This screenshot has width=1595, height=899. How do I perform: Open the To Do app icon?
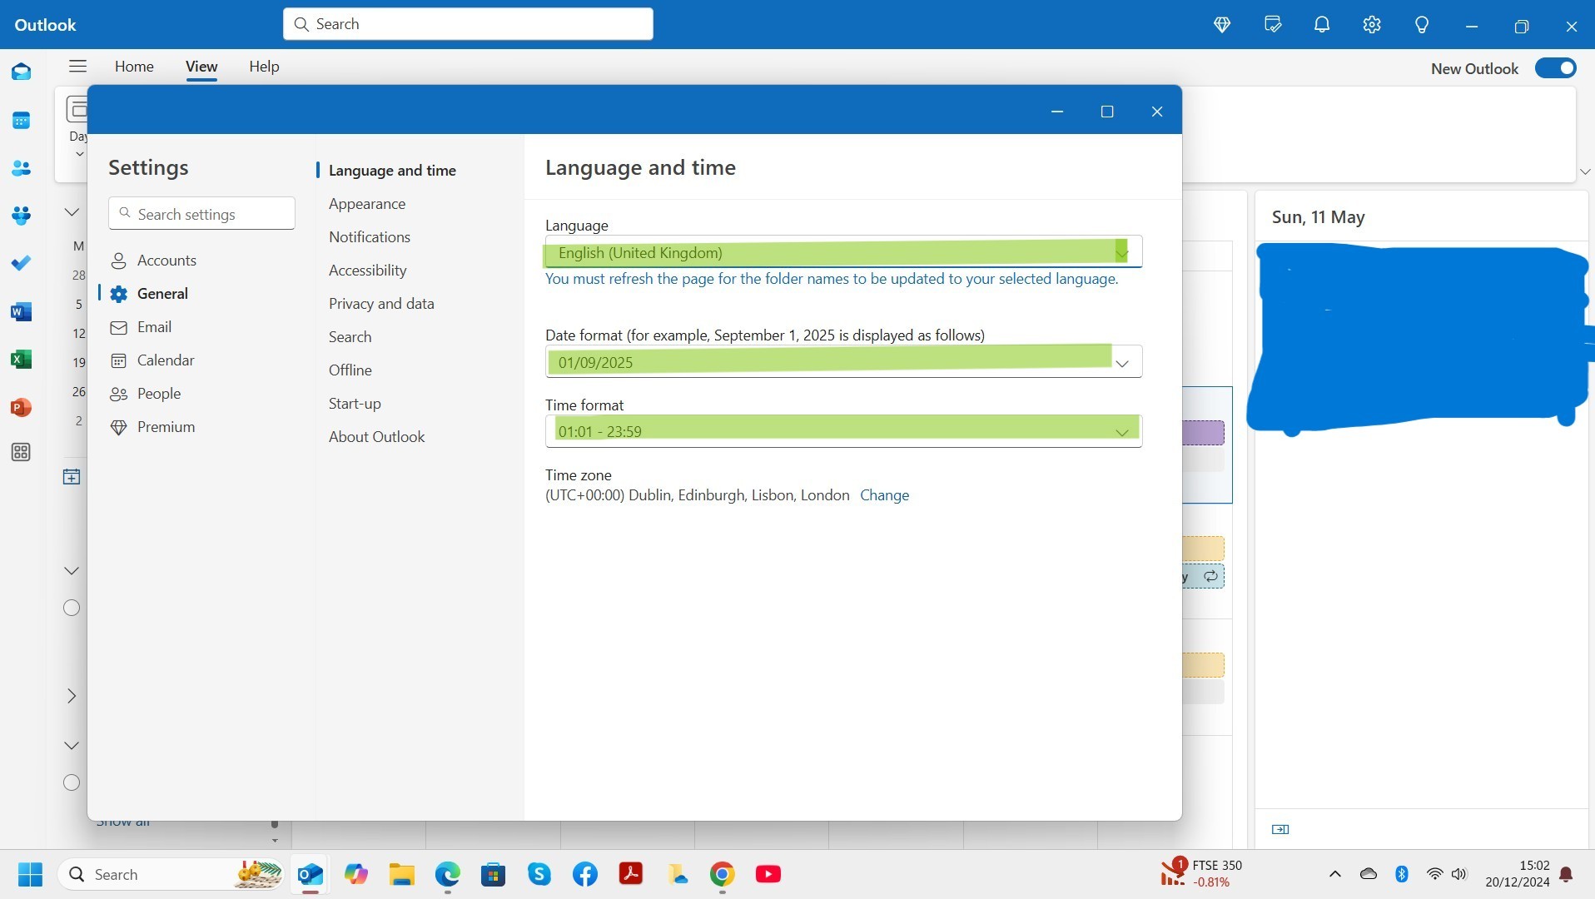pyautogui.click(x=21, y=263)
